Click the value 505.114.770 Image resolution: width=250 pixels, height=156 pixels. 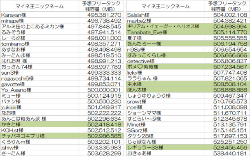coord(230,32)
